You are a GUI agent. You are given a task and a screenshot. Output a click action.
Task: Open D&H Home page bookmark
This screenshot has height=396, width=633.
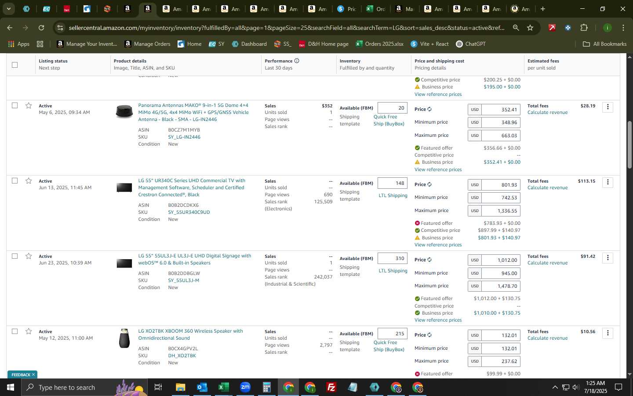324,44
